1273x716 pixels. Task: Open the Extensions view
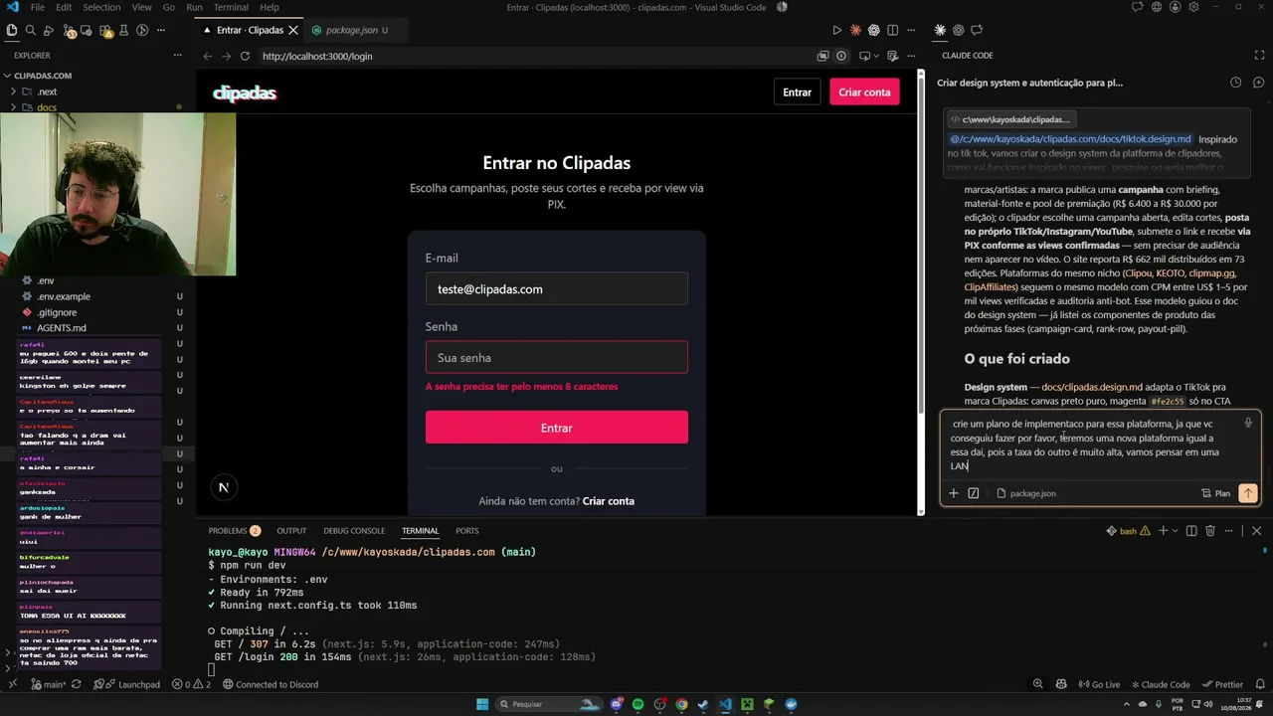point(106,31)
